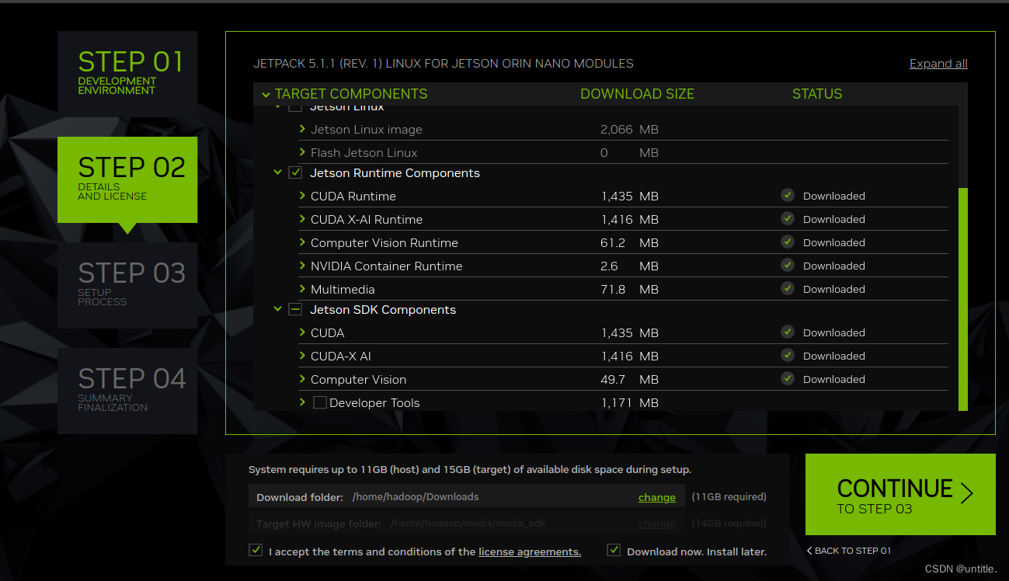Click Continue to Step 03 button

click(x=900, y=494)
